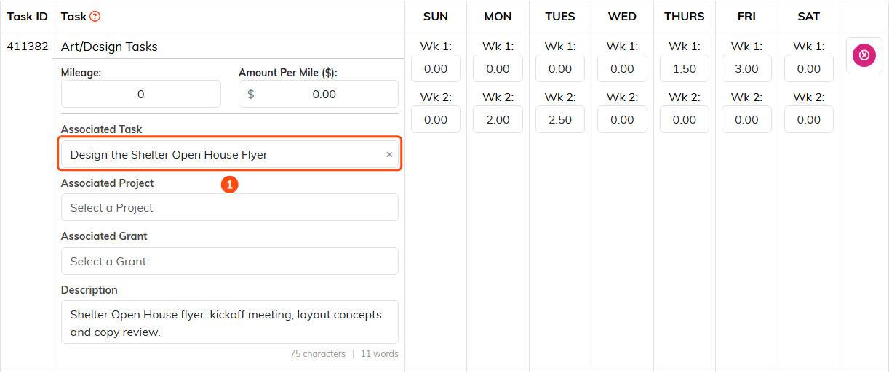Click the TUES column header
889x373 pixels.
[560, 16]
